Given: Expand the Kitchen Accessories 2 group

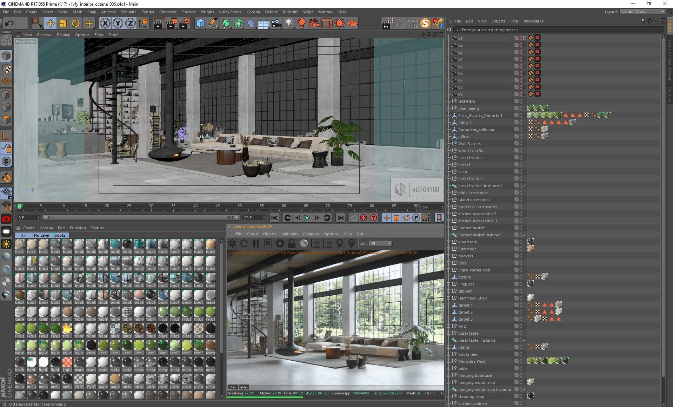Looking at the screenshot, I should pos(449,214).
